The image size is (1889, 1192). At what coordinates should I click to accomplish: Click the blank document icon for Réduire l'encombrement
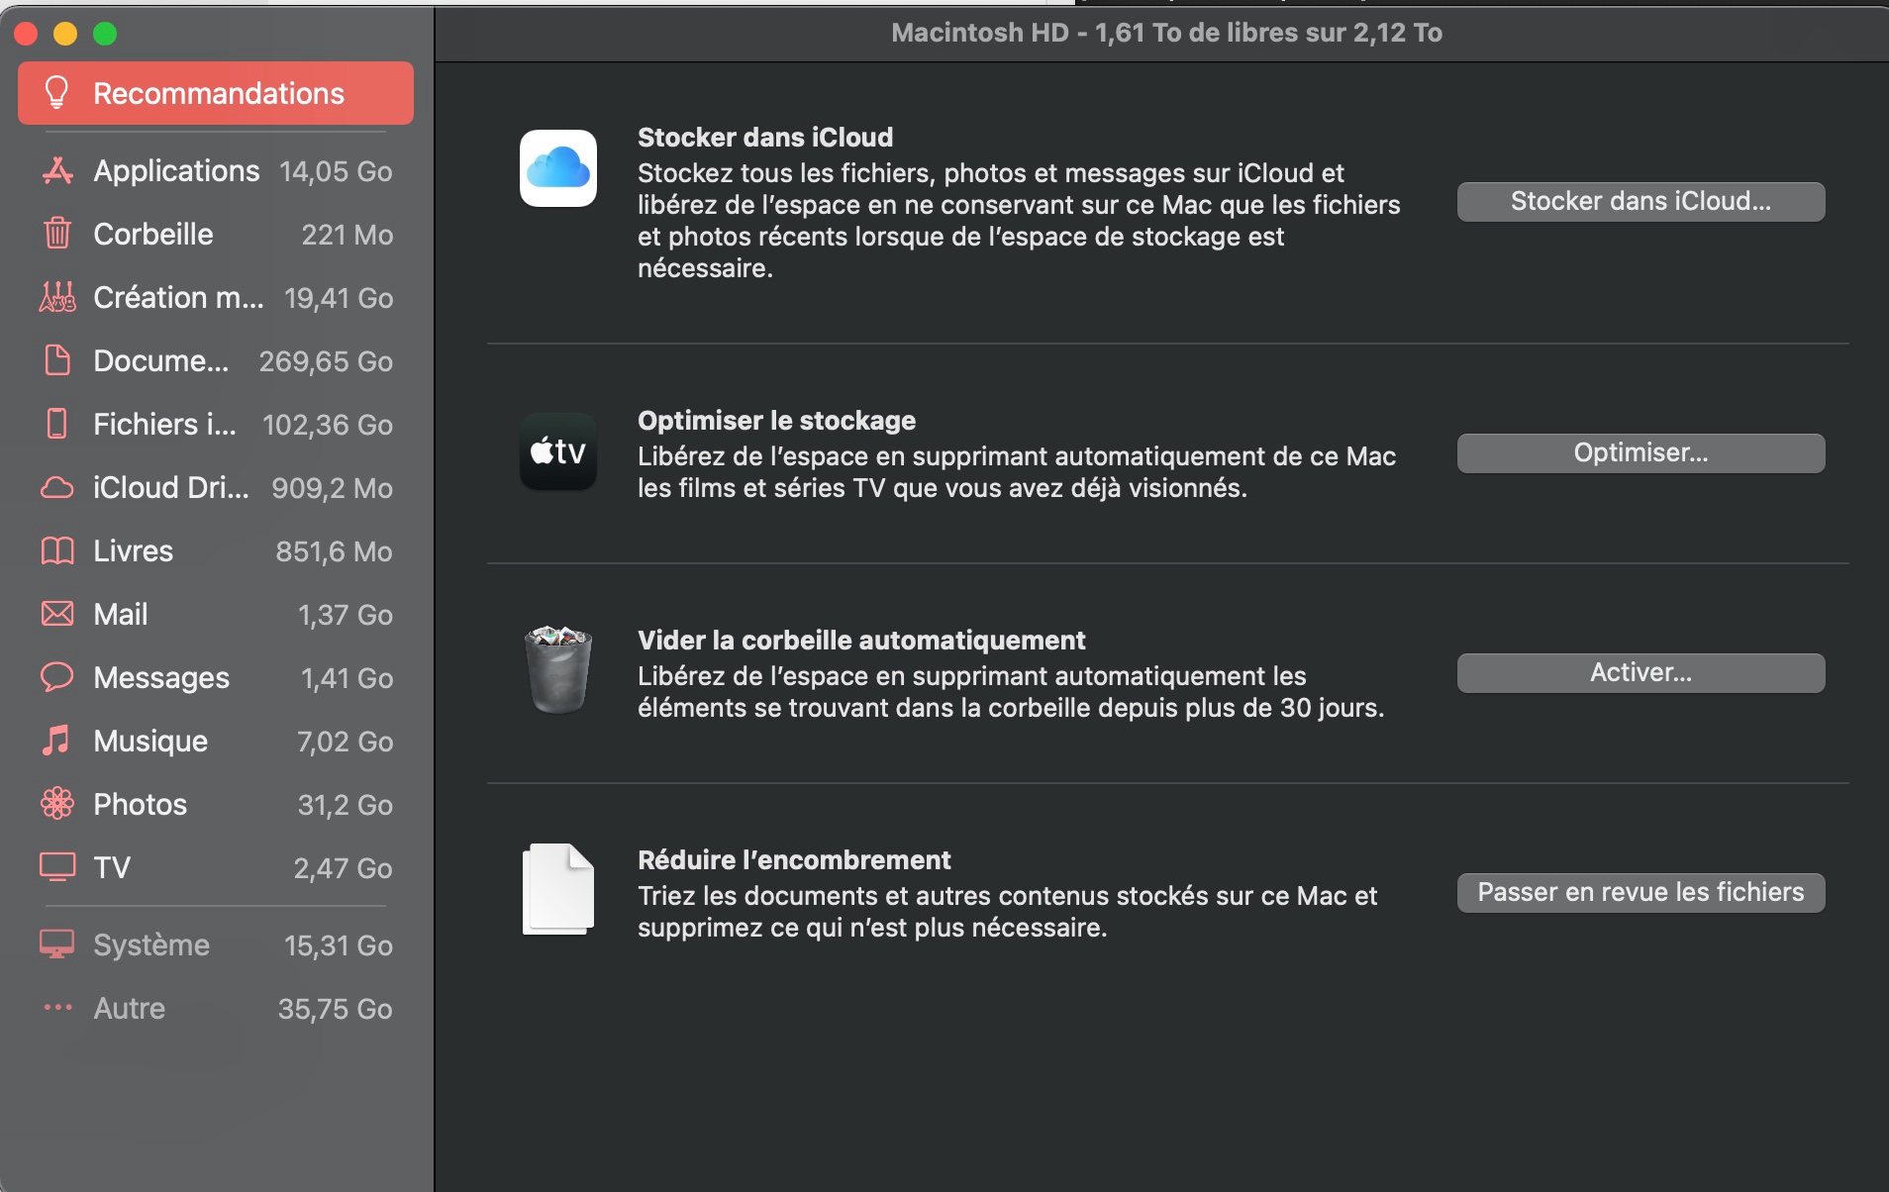(558, 889)
